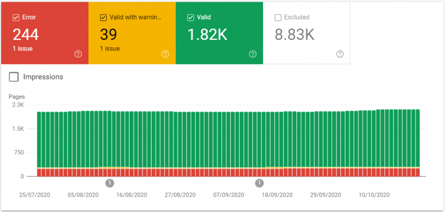The width and height of the screenshot is (445, 212).
Task: Uncheck the Valid with warnings checkbox
Action: tap(103, 18)
